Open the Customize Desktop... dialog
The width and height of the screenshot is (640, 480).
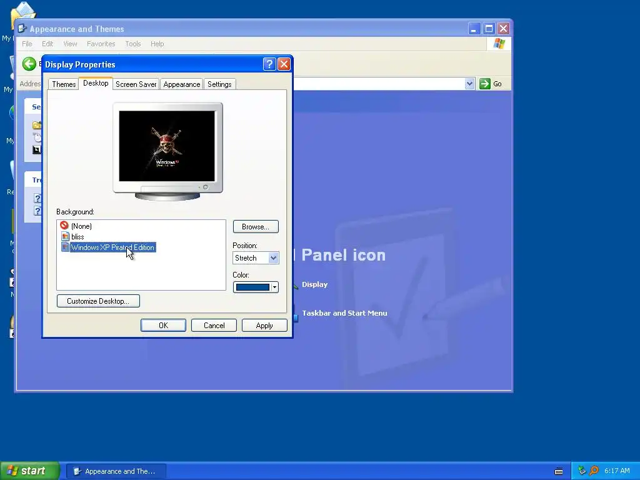[x=98, y=301]
